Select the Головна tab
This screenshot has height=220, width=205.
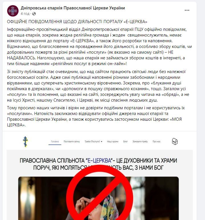click(55, 142)
